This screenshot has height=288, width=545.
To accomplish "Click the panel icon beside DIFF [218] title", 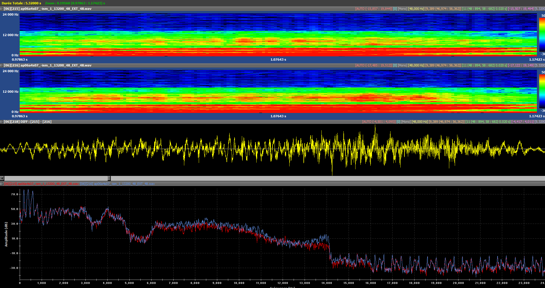I will click(1, 122).
